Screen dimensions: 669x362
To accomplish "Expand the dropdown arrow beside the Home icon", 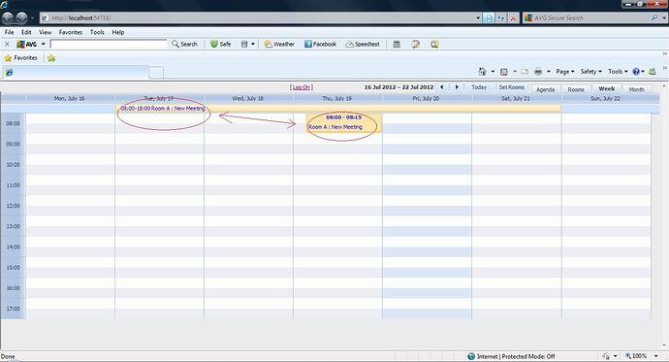I will pyautogui.click(x=493, y=71).
